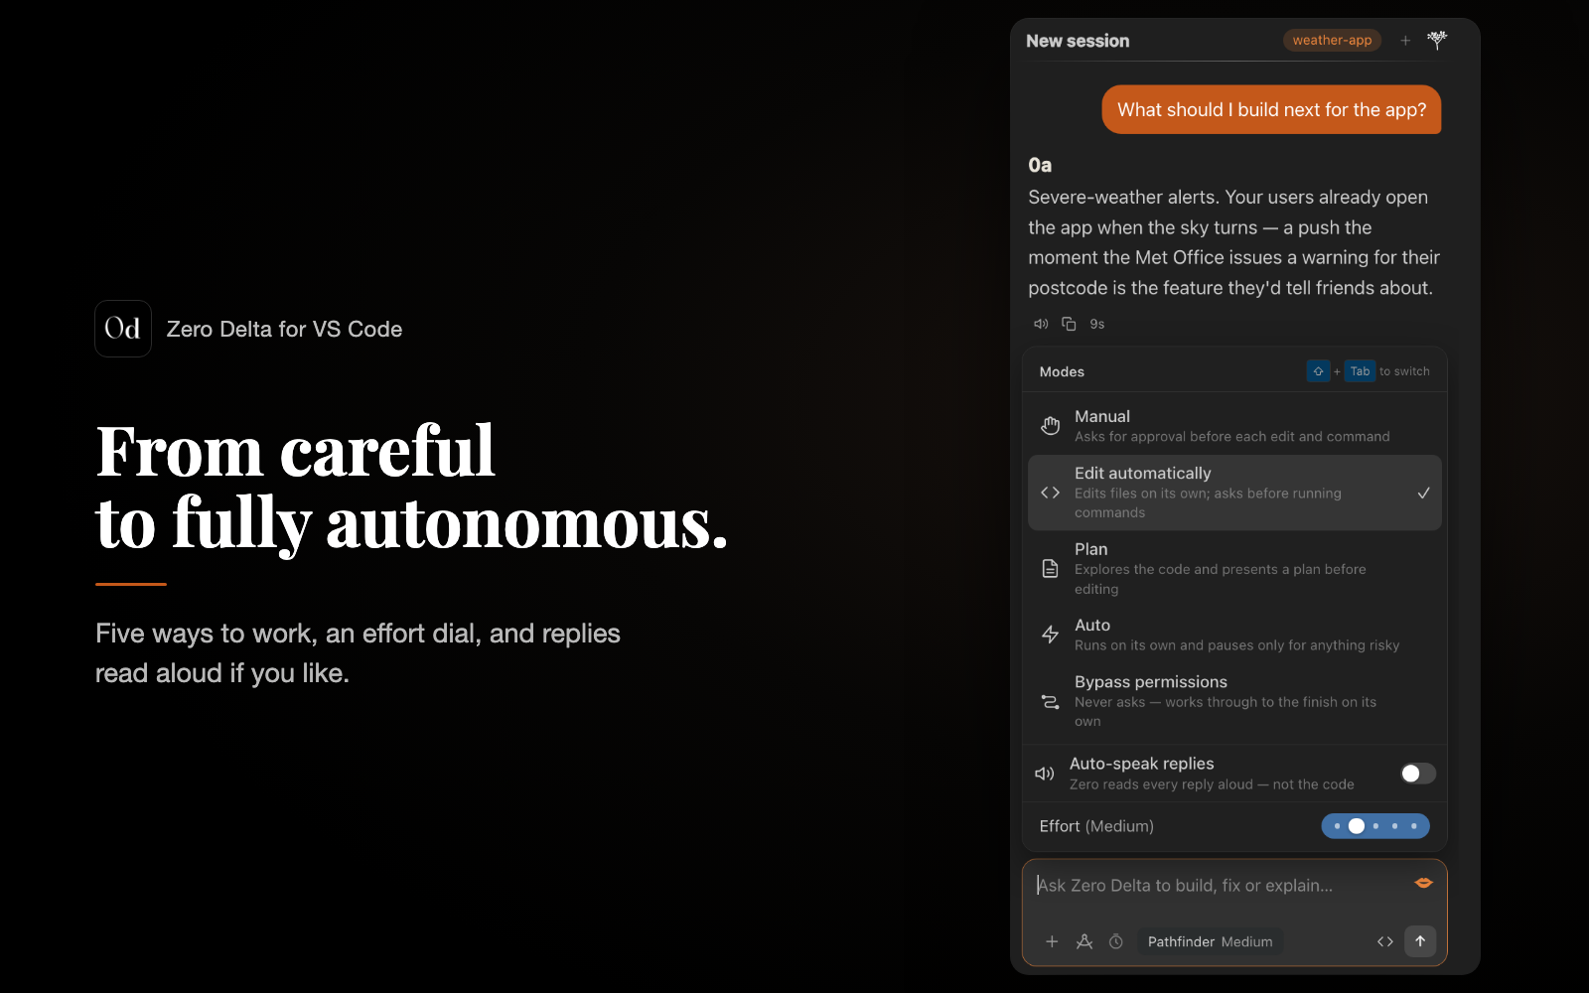Click the orange lips voice icon
The width and height of the screenshot is (1589, 993).
(1423, 883)
